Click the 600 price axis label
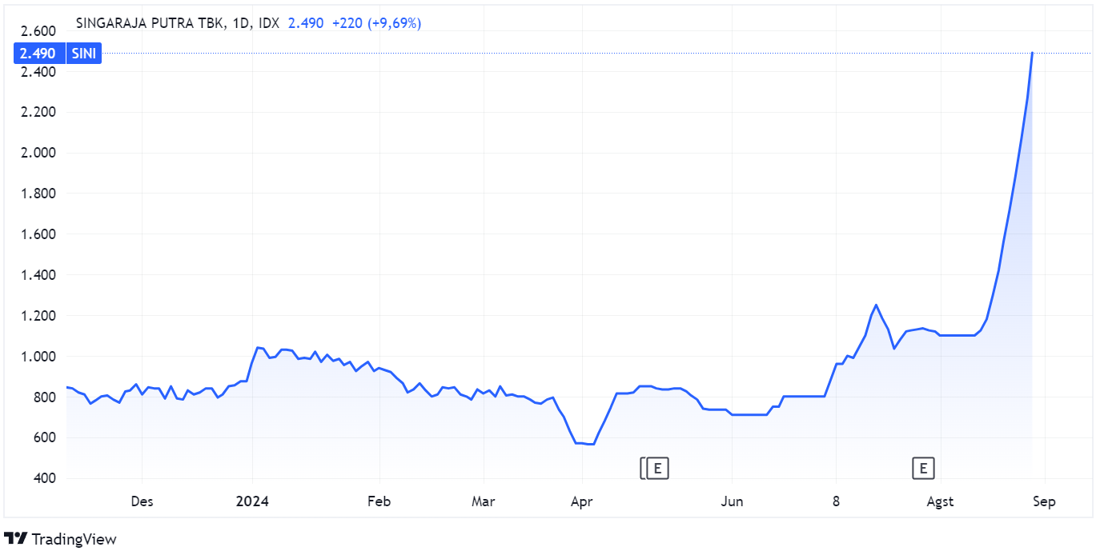The image size is (1096, 555). [x=44, y=437]
